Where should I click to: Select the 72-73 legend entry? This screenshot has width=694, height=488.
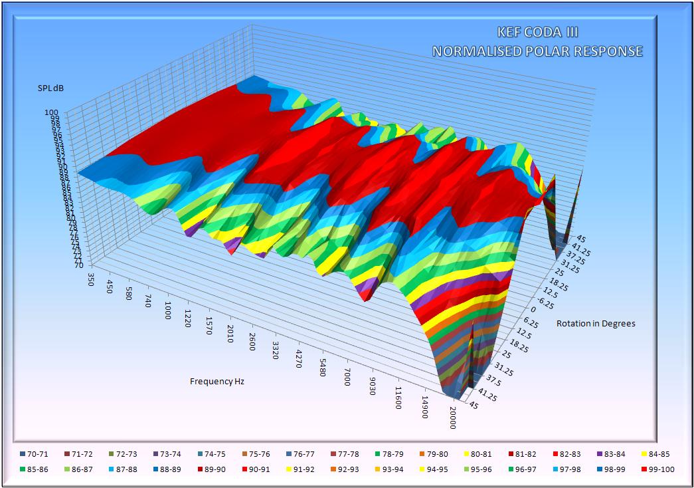tap(123, 454)
